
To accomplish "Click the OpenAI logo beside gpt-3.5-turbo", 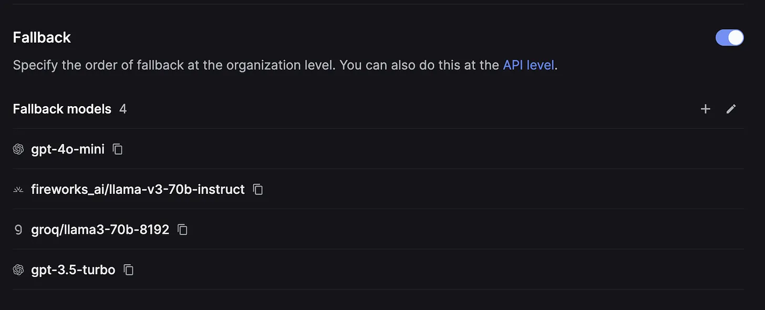I will coord(18,270).
